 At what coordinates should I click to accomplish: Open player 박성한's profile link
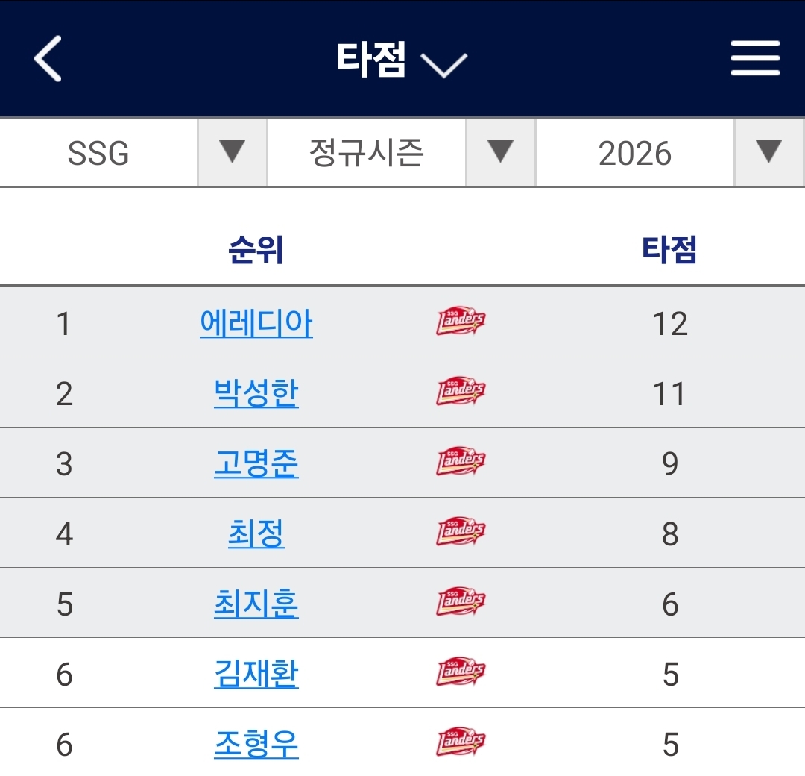click(256, 393)
